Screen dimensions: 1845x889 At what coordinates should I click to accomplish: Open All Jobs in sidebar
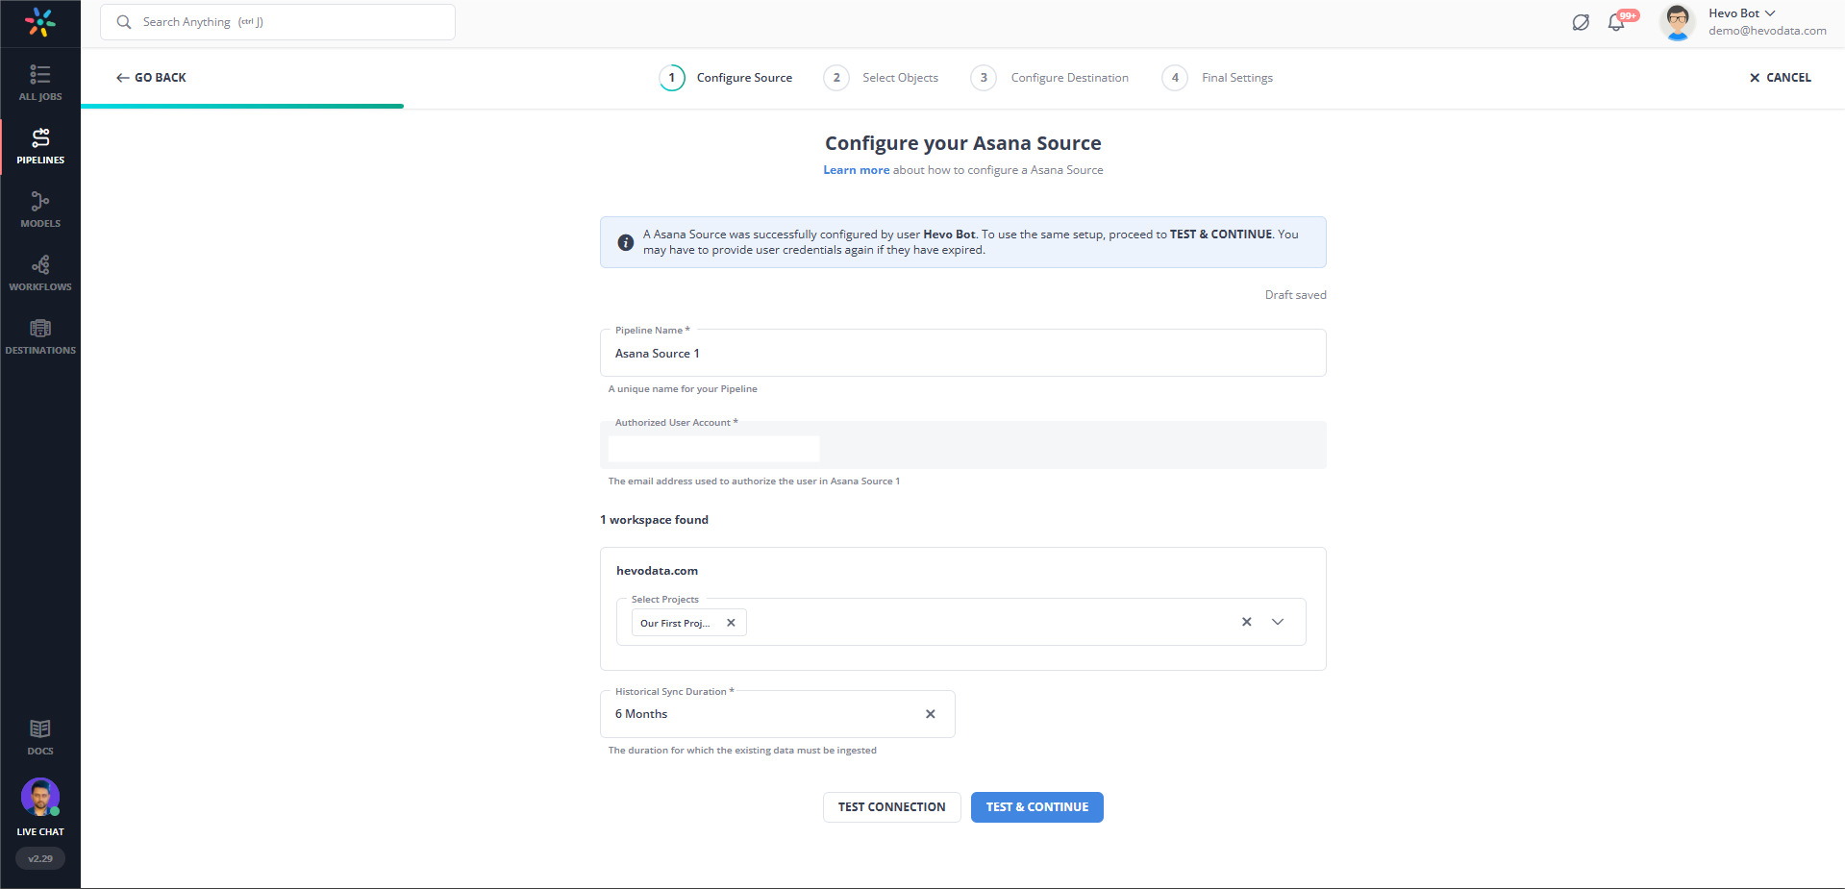tap(40, 83)
